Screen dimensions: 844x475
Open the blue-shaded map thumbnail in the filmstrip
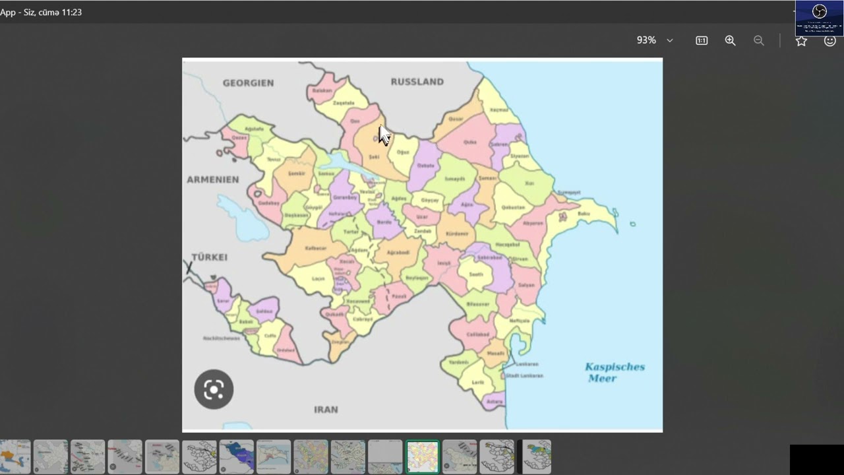[x=237, y=457]
